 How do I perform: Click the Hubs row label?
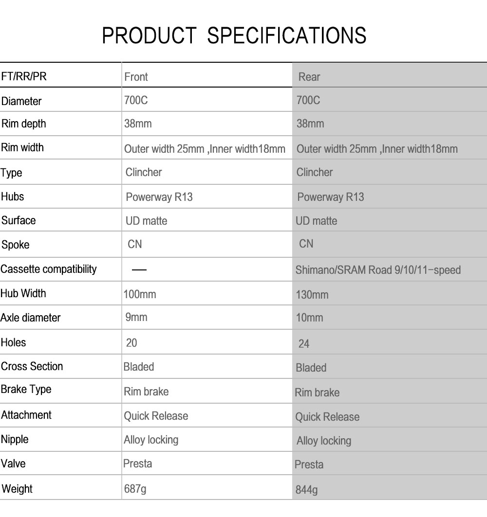point(12,196)
